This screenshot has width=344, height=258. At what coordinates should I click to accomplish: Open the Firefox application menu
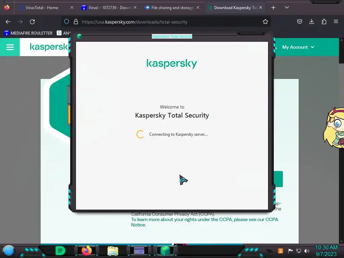(x=336, y=21)
